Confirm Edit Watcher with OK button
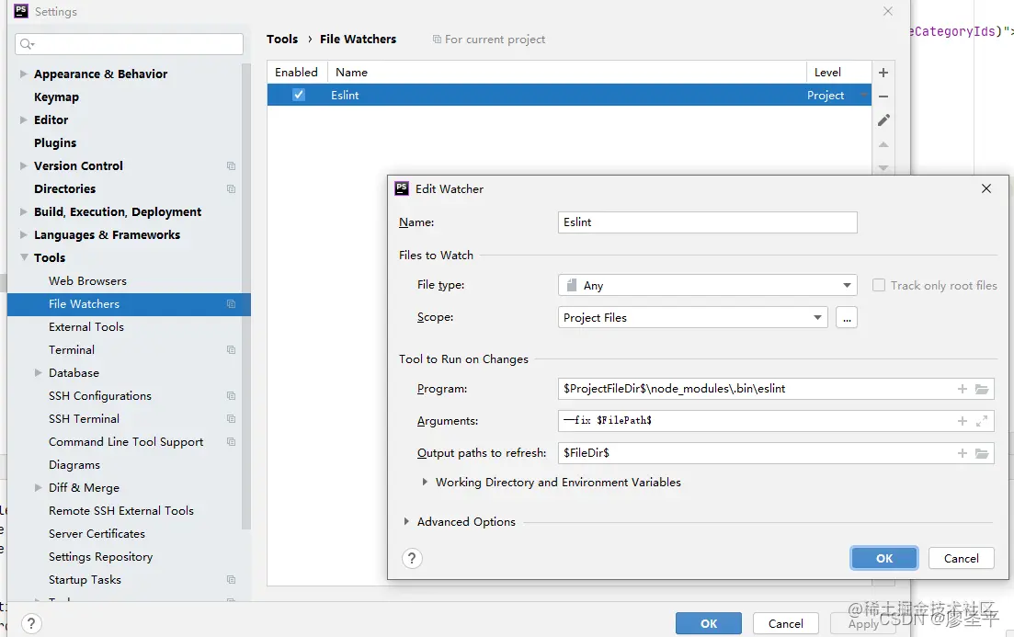Screen dimensions: 1014x637 [884, 558]
